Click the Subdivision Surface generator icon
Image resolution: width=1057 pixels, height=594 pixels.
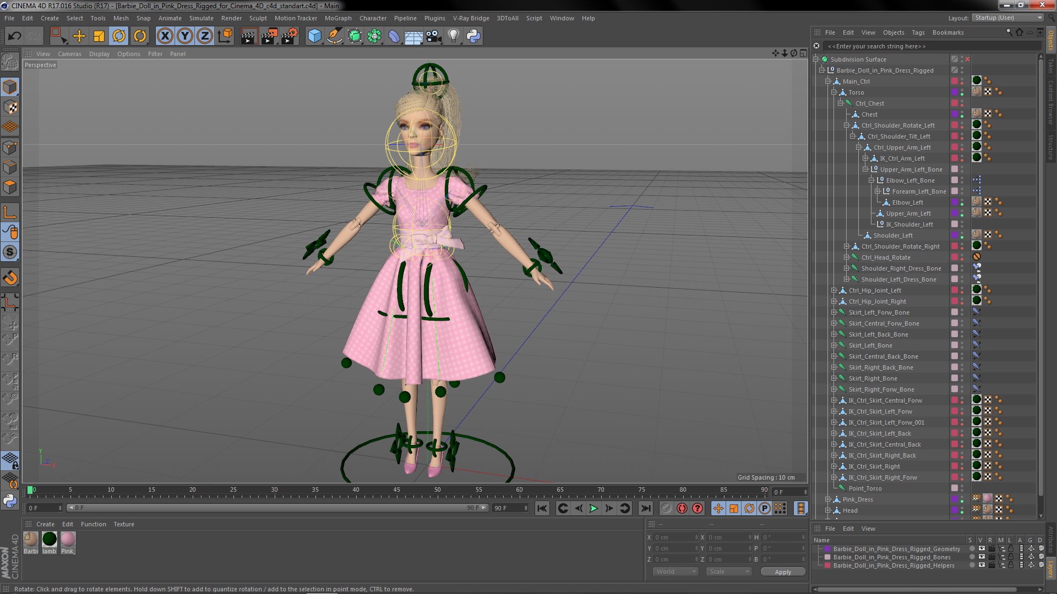[355, 36]
